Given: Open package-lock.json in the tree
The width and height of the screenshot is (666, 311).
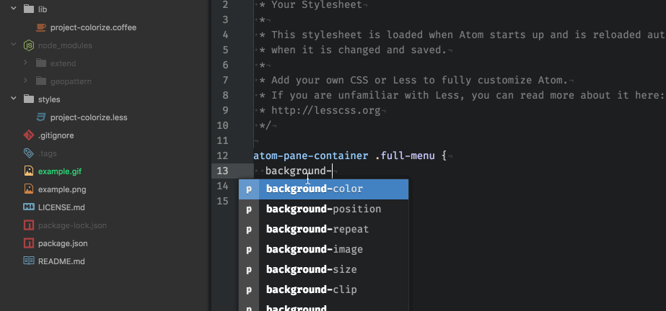Looking at the screenshot, I should [x=72, y=225].
